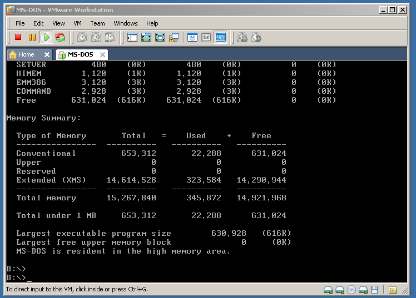416x298 pixels.
Task: Click the 'Used' column header
Action: point(196,135)
